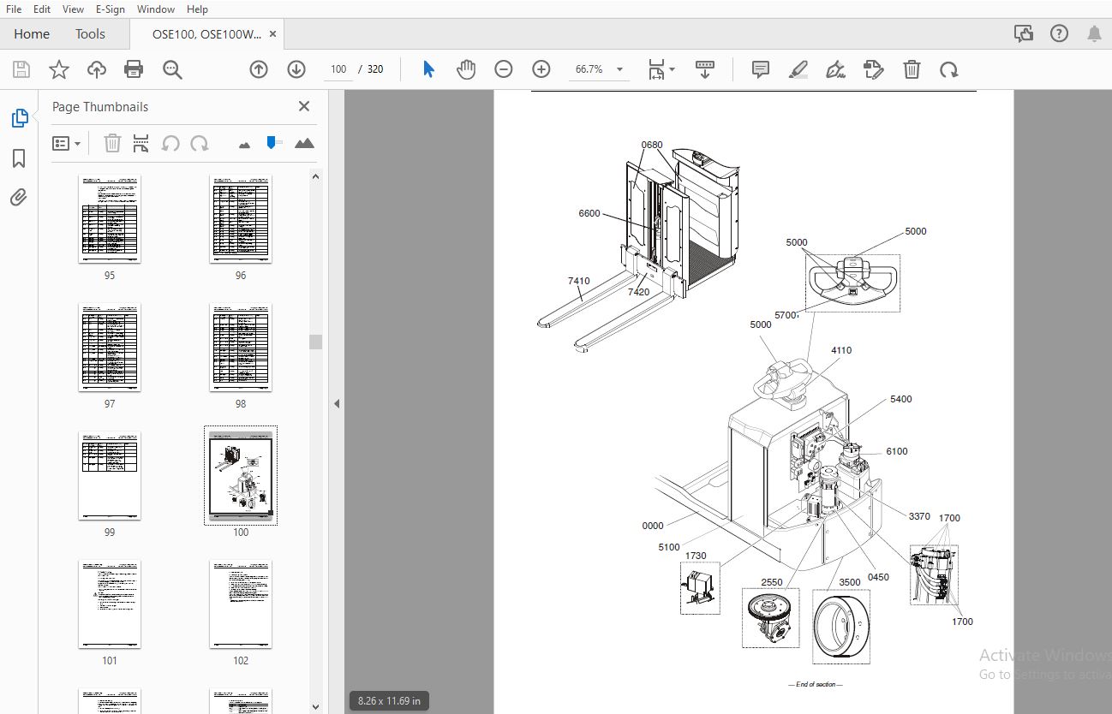
Task: Select page 95 thumbnail
Action: [110, 219]
